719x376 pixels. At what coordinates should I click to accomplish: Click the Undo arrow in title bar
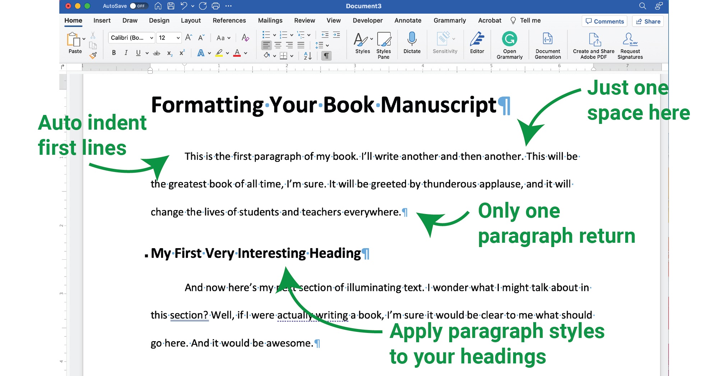[184, 6]
